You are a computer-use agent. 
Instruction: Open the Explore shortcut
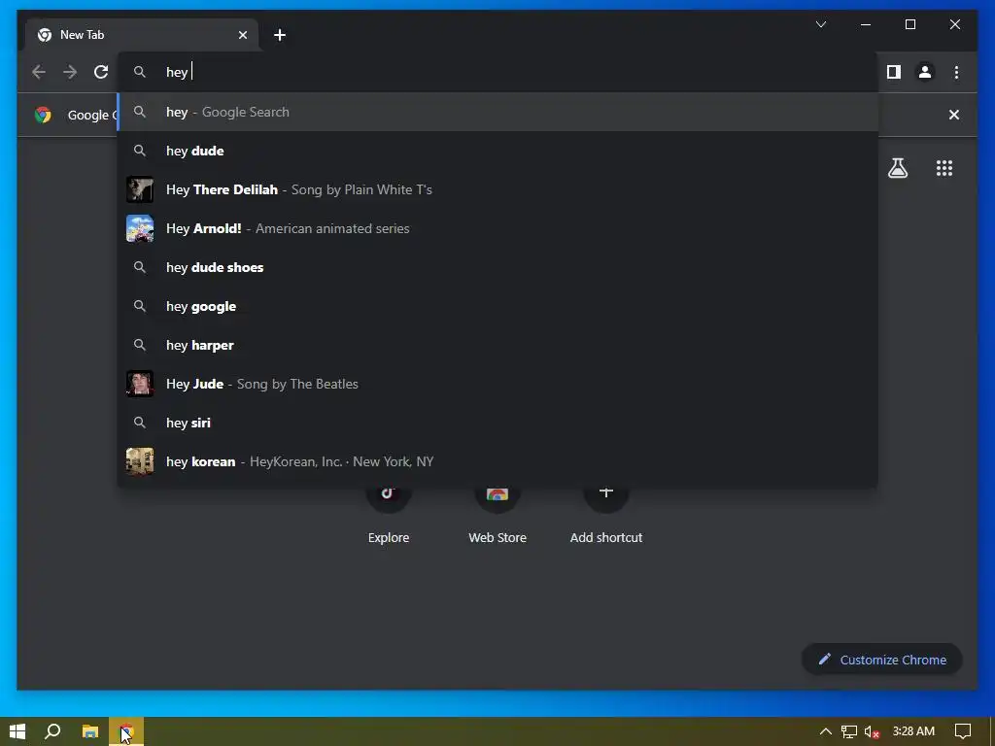[389, 515]
